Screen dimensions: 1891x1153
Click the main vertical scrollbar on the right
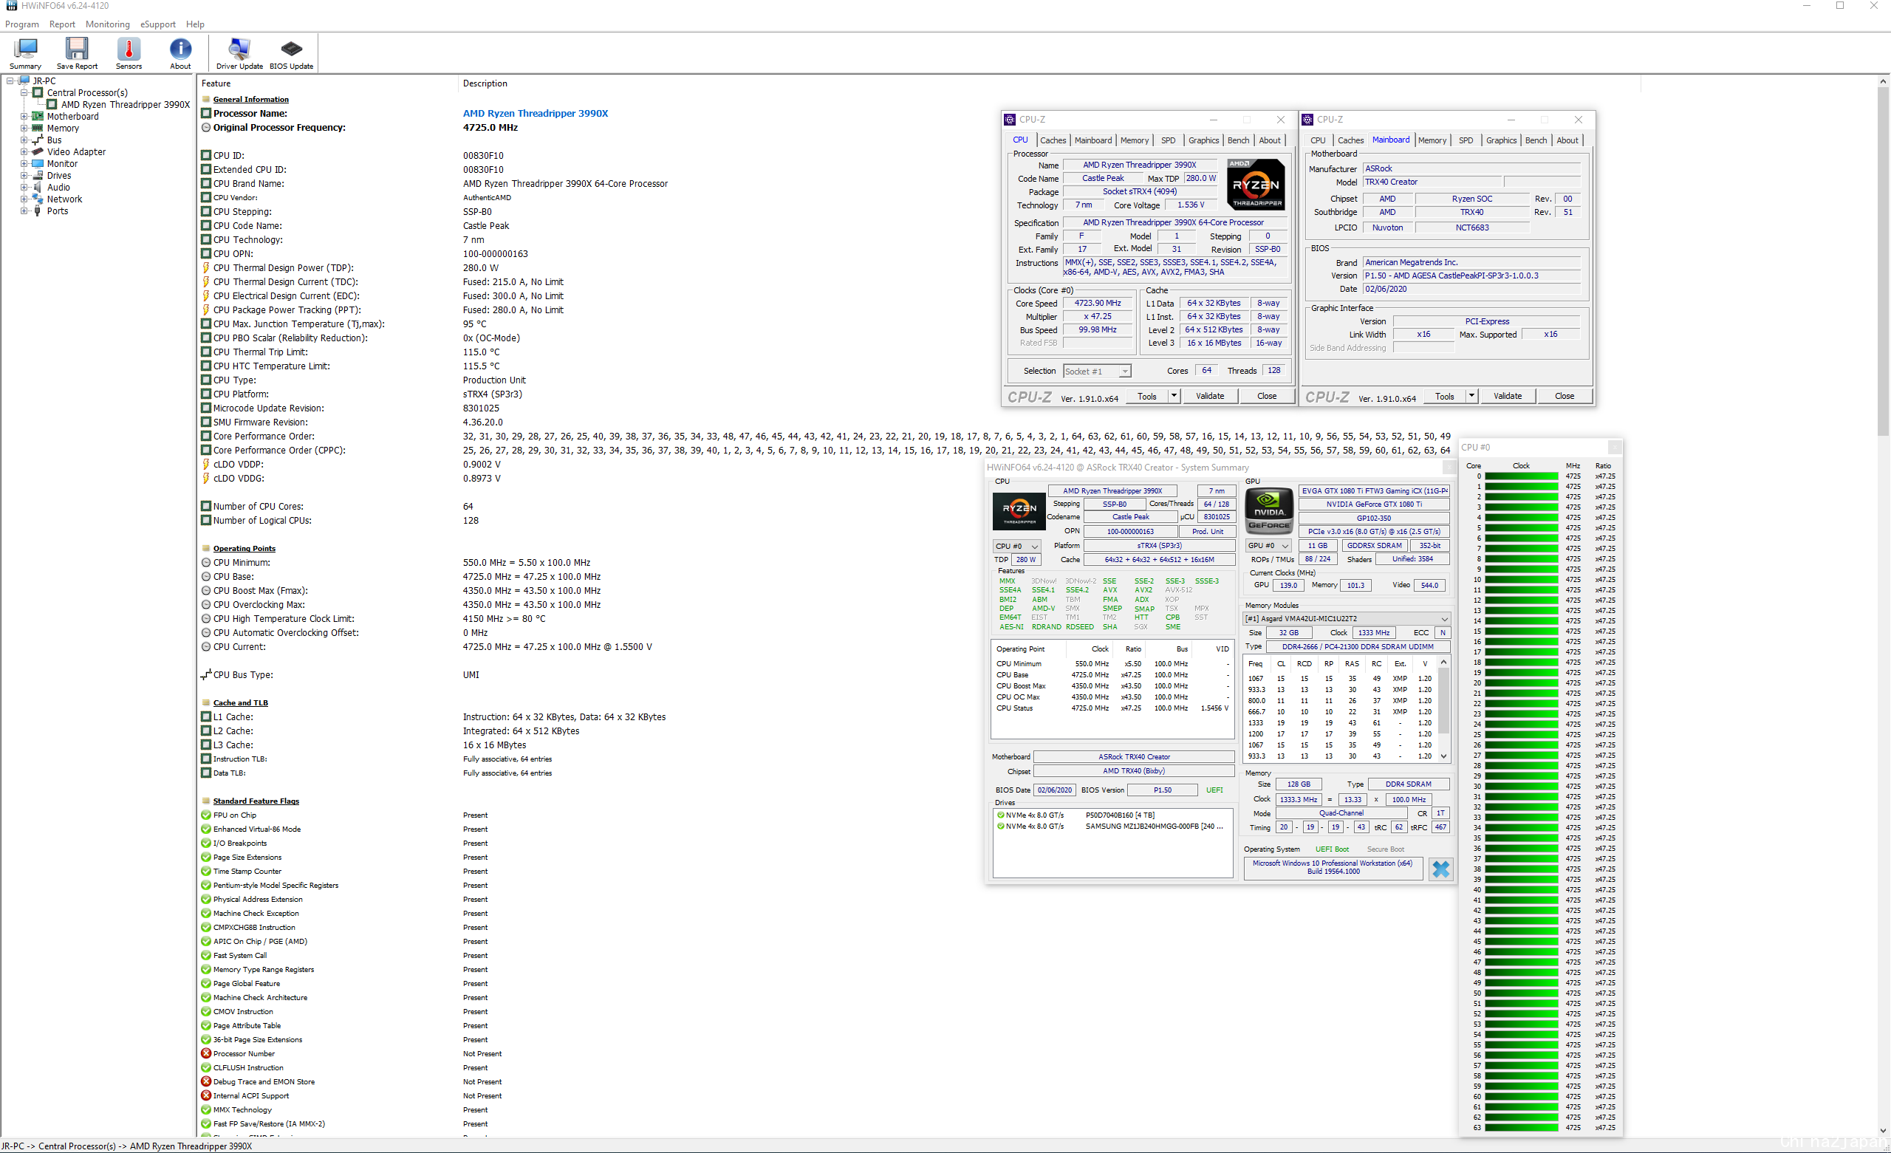click(1884, 261)
